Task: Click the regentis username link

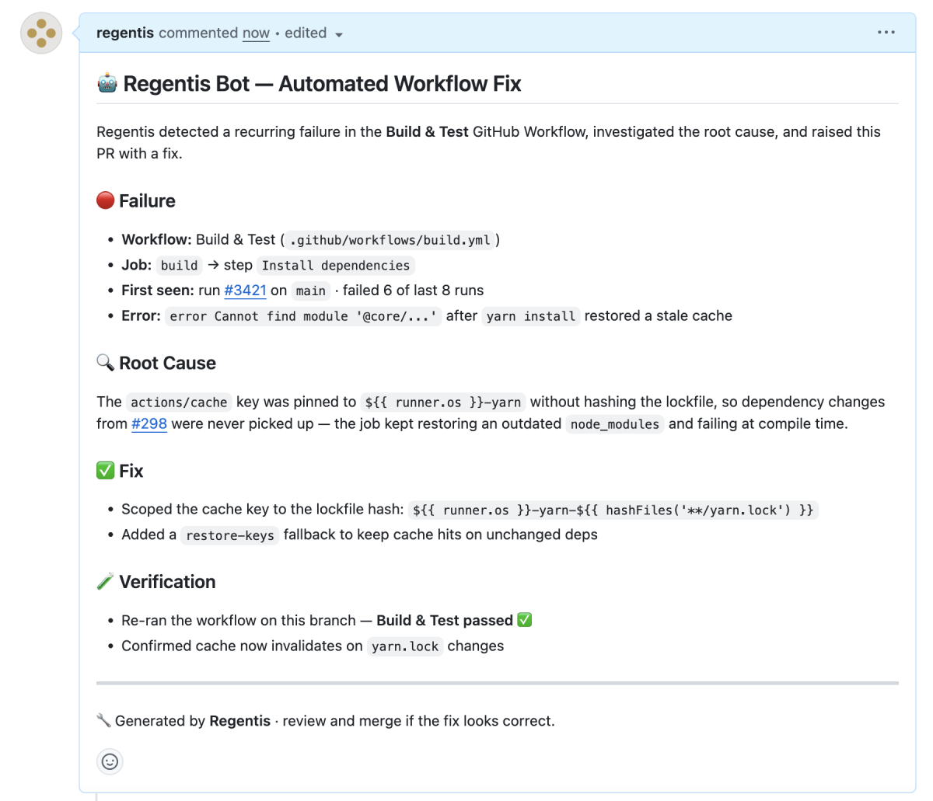Action: point(125,33)
